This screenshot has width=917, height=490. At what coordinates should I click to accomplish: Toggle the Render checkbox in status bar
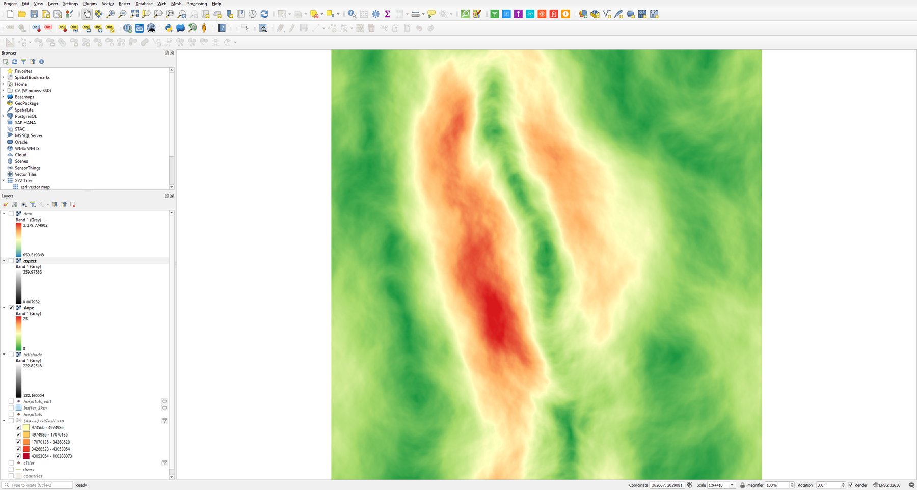tap(850, 485)
